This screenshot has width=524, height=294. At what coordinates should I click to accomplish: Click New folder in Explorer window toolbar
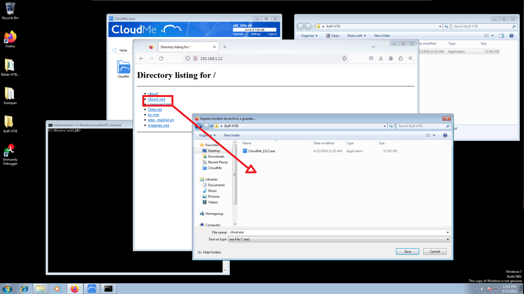coord(382,36)
